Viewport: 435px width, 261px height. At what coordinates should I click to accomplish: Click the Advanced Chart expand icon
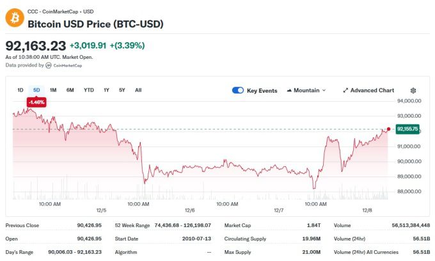pos(345,90)
